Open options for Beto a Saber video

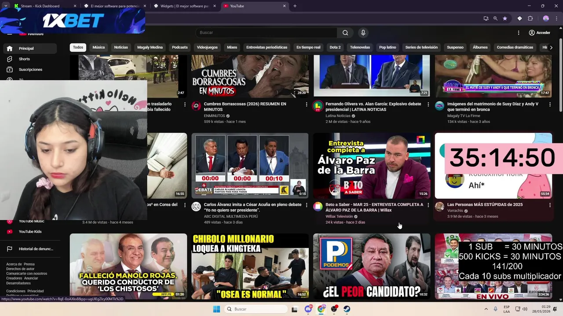click(428, 205)
